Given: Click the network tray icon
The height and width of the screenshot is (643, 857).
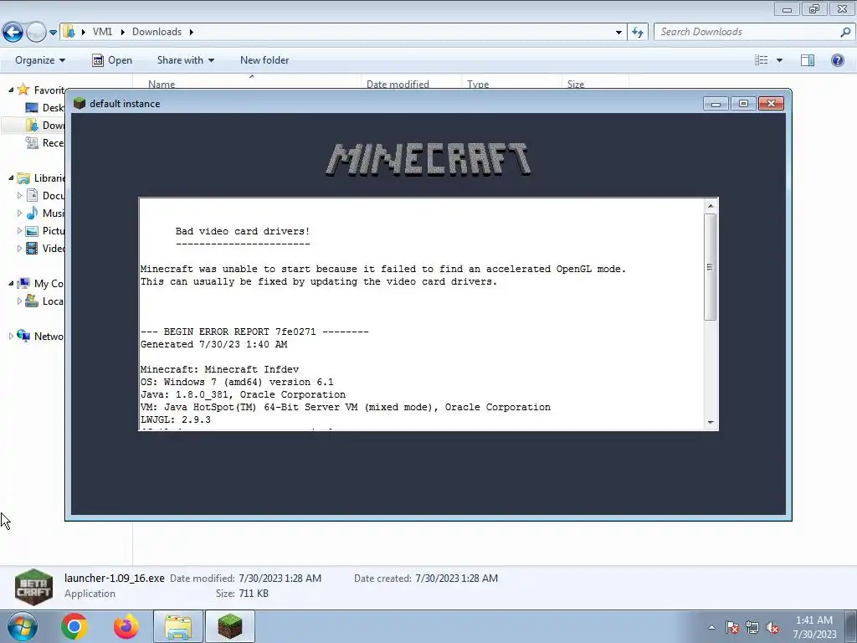Looking at the screenshot, I should pyautogui.click(x=752, y=627).
